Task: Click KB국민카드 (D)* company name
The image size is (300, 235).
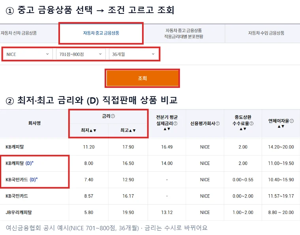Action: pyautogui.click(x=22, y=180)
